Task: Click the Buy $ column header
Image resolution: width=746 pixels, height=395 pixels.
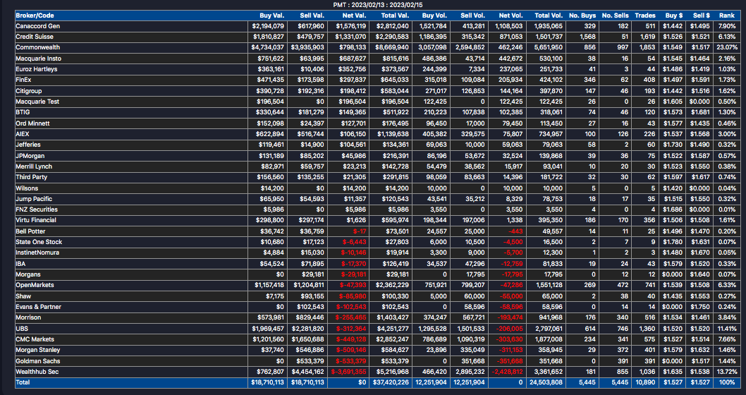Action: click(x=673, y=16)
